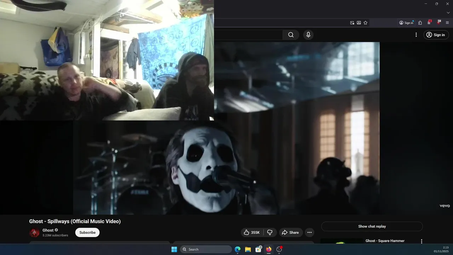
Task: Open Firefox Extensions puzzle icon
Action: coord(420,23)
